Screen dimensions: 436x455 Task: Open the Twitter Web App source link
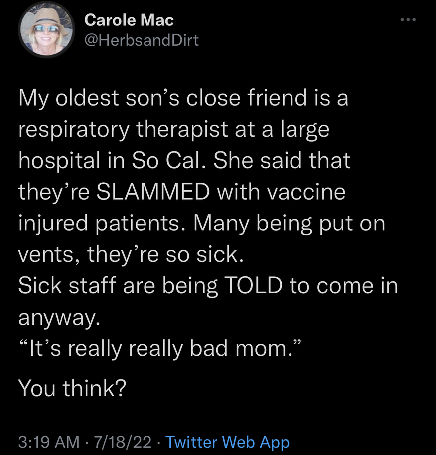coord(227,442)
